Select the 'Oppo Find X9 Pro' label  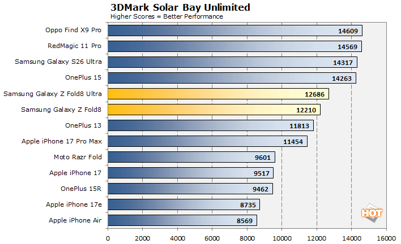coord(74,30)
